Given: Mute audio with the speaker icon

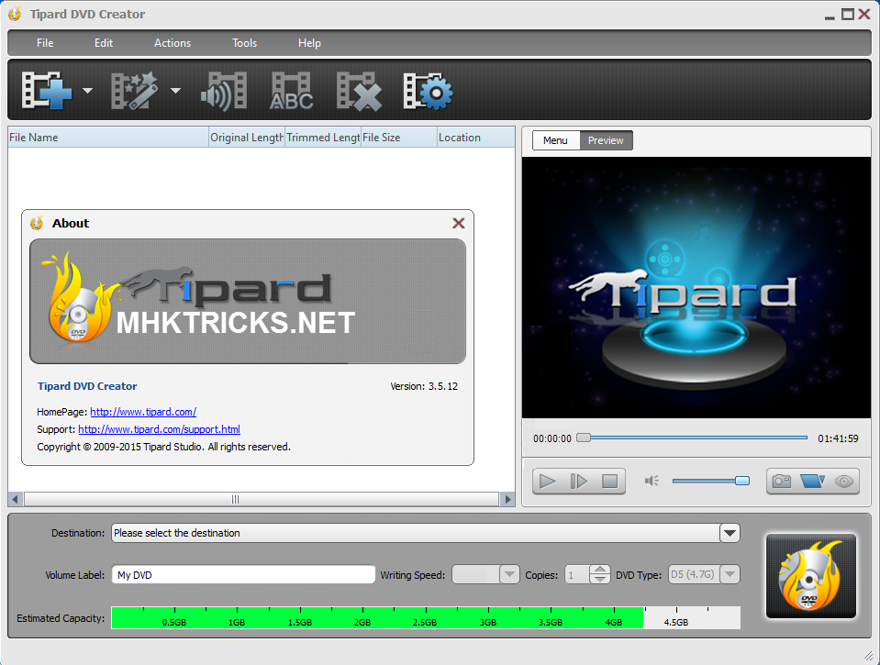Looking at the screenshot, I should 652,481.
